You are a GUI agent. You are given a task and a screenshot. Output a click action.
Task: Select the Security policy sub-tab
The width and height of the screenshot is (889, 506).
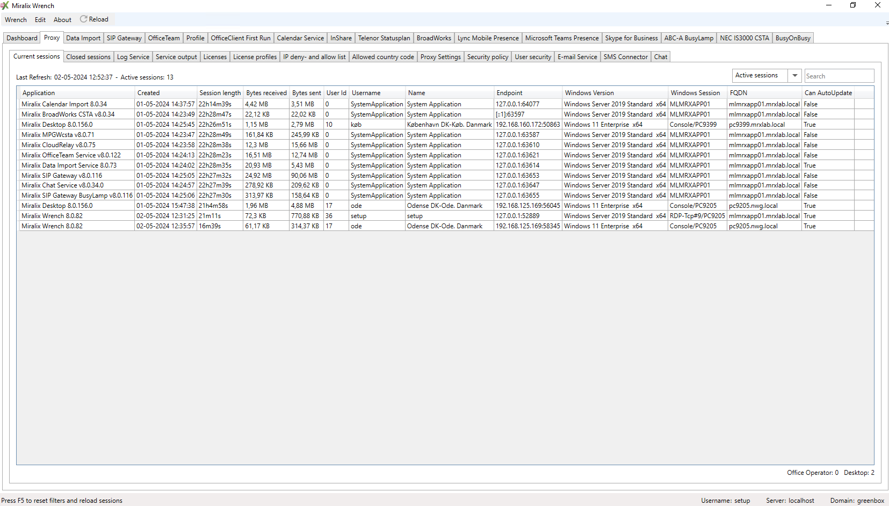pyautogui.click(x=488, y=57)
